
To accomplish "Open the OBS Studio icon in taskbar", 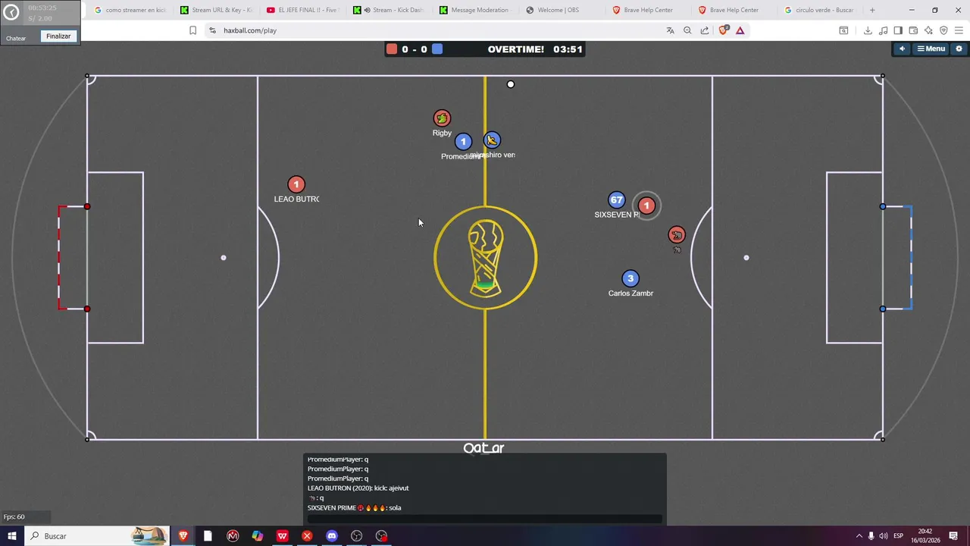I will click(356, 536).
